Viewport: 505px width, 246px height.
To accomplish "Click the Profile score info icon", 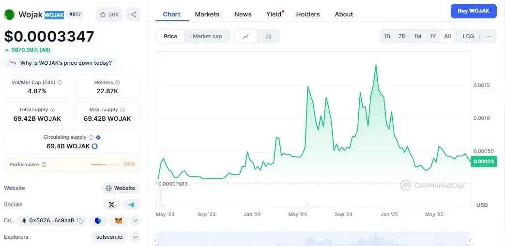I will click(44, 165).
